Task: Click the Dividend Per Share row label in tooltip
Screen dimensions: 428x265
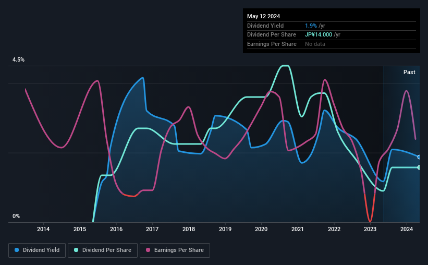Action: tap(271, 35)
